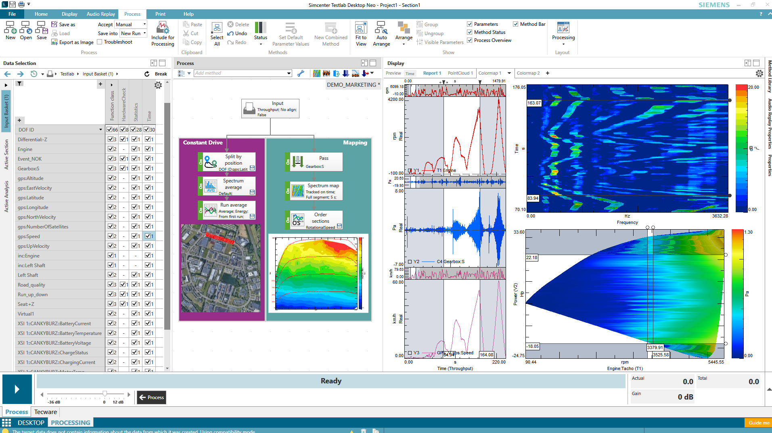The height and width of the screenshot is (433, 772).
Task: Click the Status icon in Methods group
Action: [x=260, y=28]
